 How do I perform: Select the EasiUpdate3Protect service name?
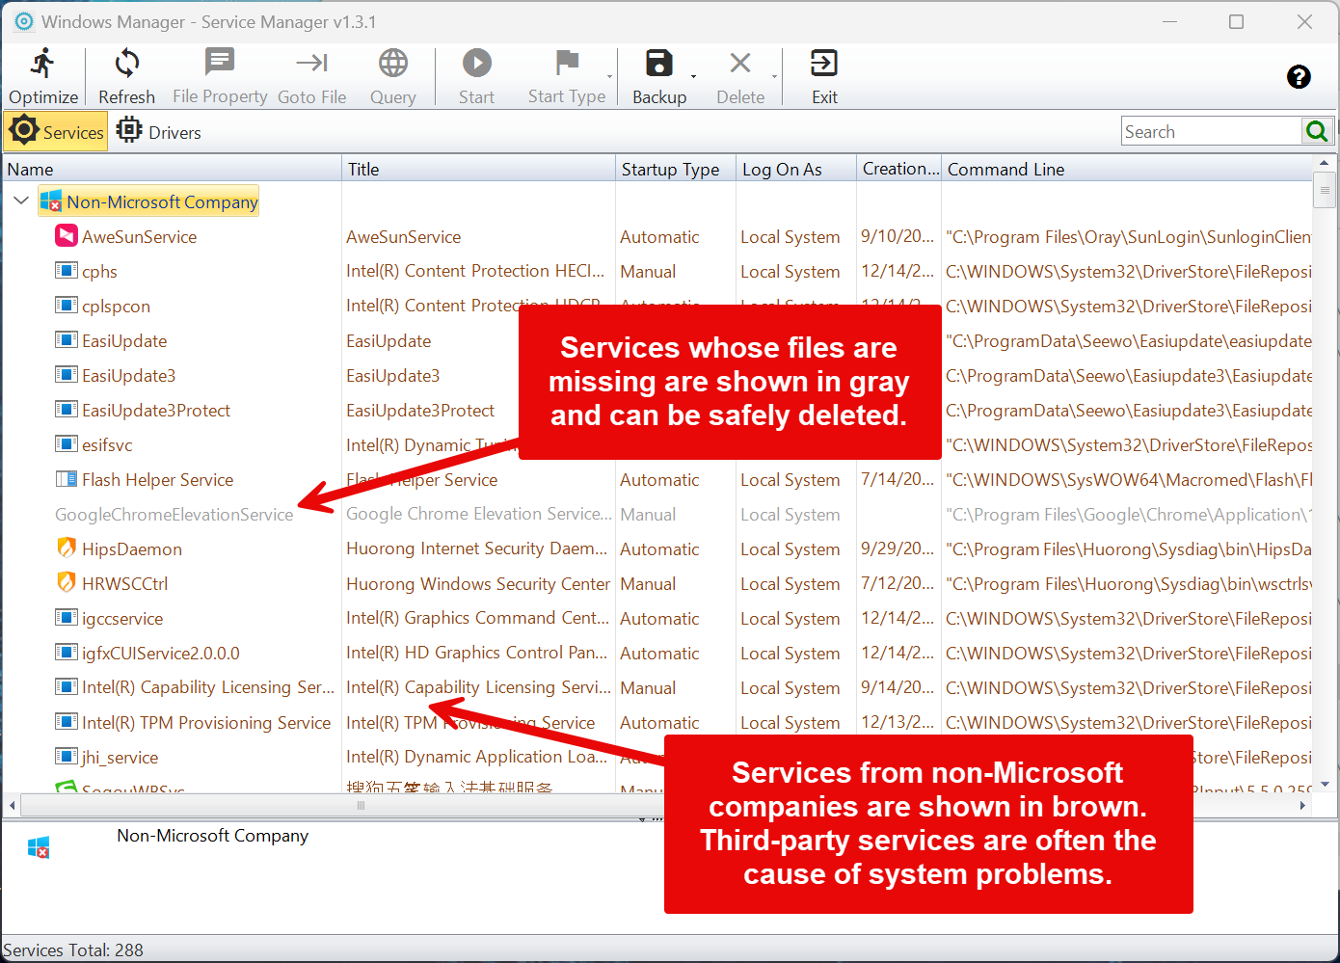point(156,410)
